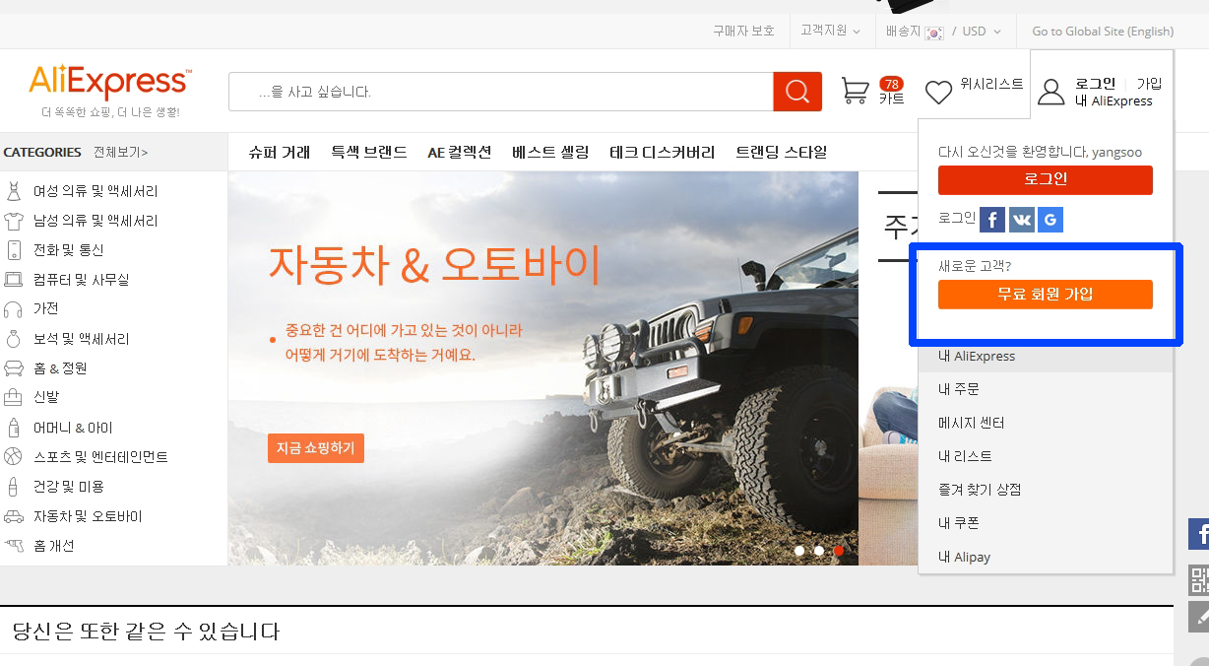Click the red 로그인 button
1209x666 pixels.
point(1045,180)
